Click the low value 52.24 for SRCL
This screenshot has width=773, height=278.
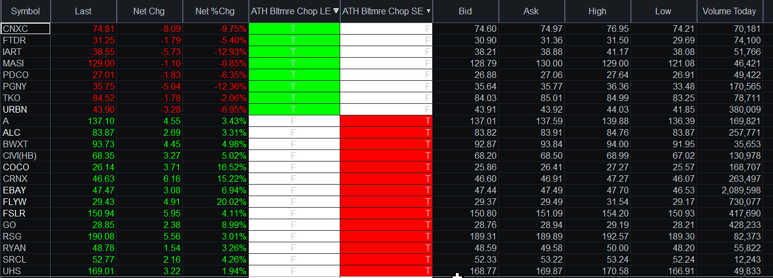684,259
